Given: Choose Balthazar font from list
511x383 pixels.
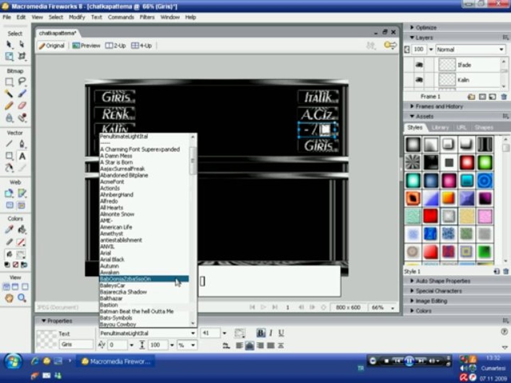Looking at the screenshot, I should (x=111, y=299).
